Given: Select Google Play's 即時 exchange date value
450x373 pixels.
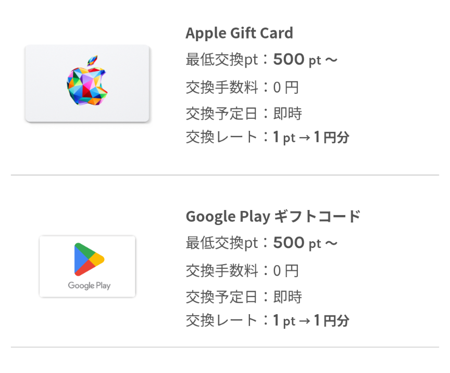Looking at the screenshot, I should [287, 297].
